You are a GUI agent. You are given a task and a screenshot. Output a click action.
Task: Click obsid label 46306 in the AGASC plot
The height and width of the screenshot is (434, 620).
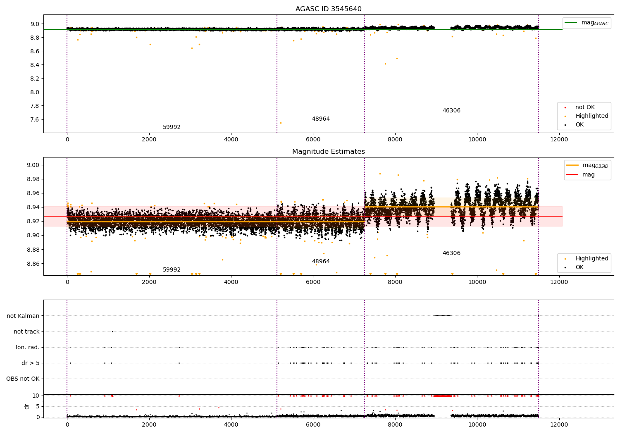pyautogui.click(x=451, y=111)
